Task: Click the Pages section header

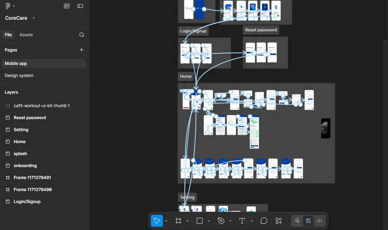Action: click(x=11, y=50)
